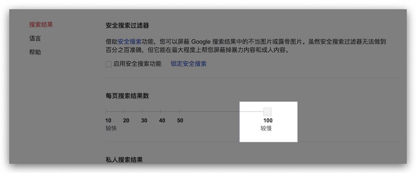The height and width of the screenshot is (173, 416).
Task: Click the 锁定安全搜索 link
Action: point(188,64)
